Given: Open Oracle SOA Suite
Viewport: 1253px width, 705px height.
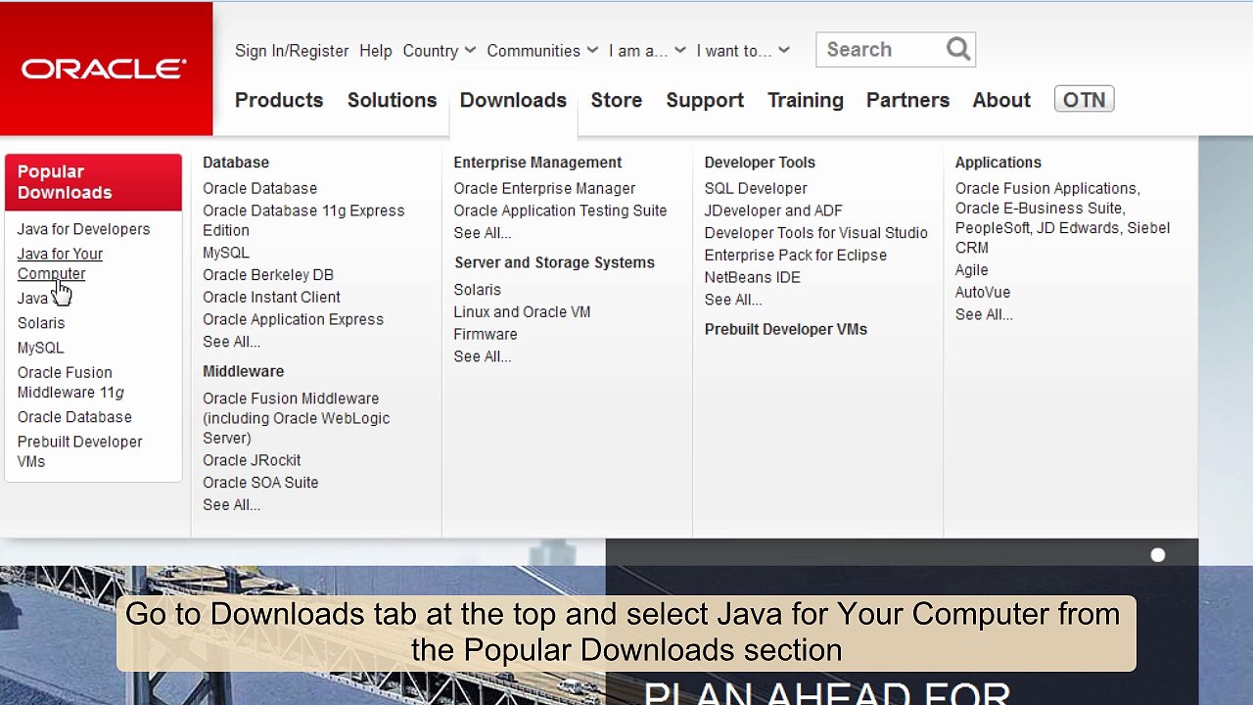Looking at the screenshot, I should (x=260, y=483).
